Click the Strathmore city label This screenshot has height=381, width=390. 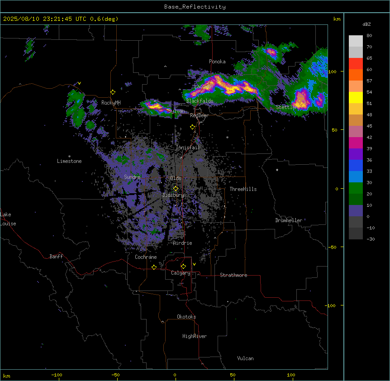point(233,275)
